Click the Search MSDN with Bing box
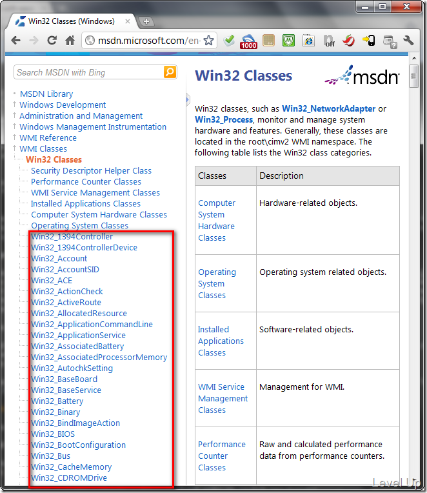The height and width of the screenshot is (493, 427). [89, 72]
